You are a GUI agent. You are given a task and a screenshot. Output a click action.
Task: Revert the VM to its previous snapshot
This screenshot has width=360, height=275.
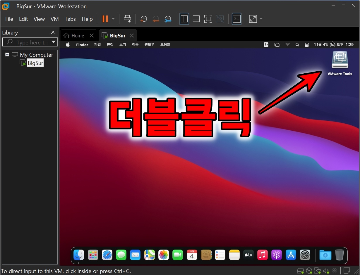pyautogui.click(x=156, y=19)
